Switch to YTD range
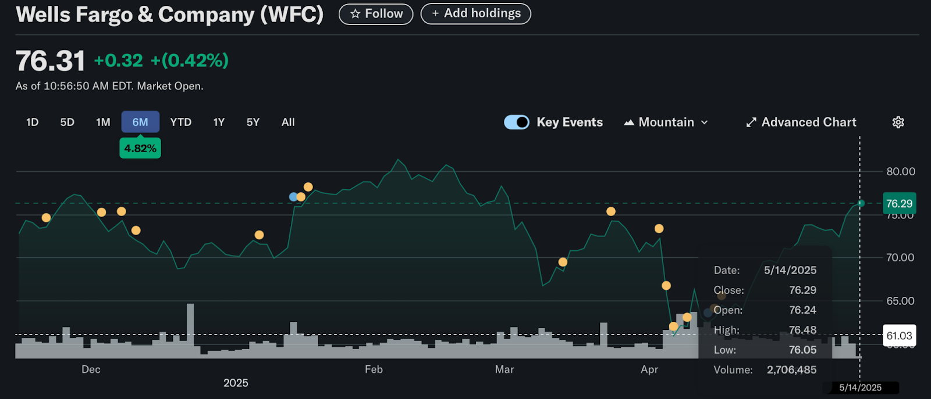The height and width of the screenshot is (399, 931). tap(181, 122)
